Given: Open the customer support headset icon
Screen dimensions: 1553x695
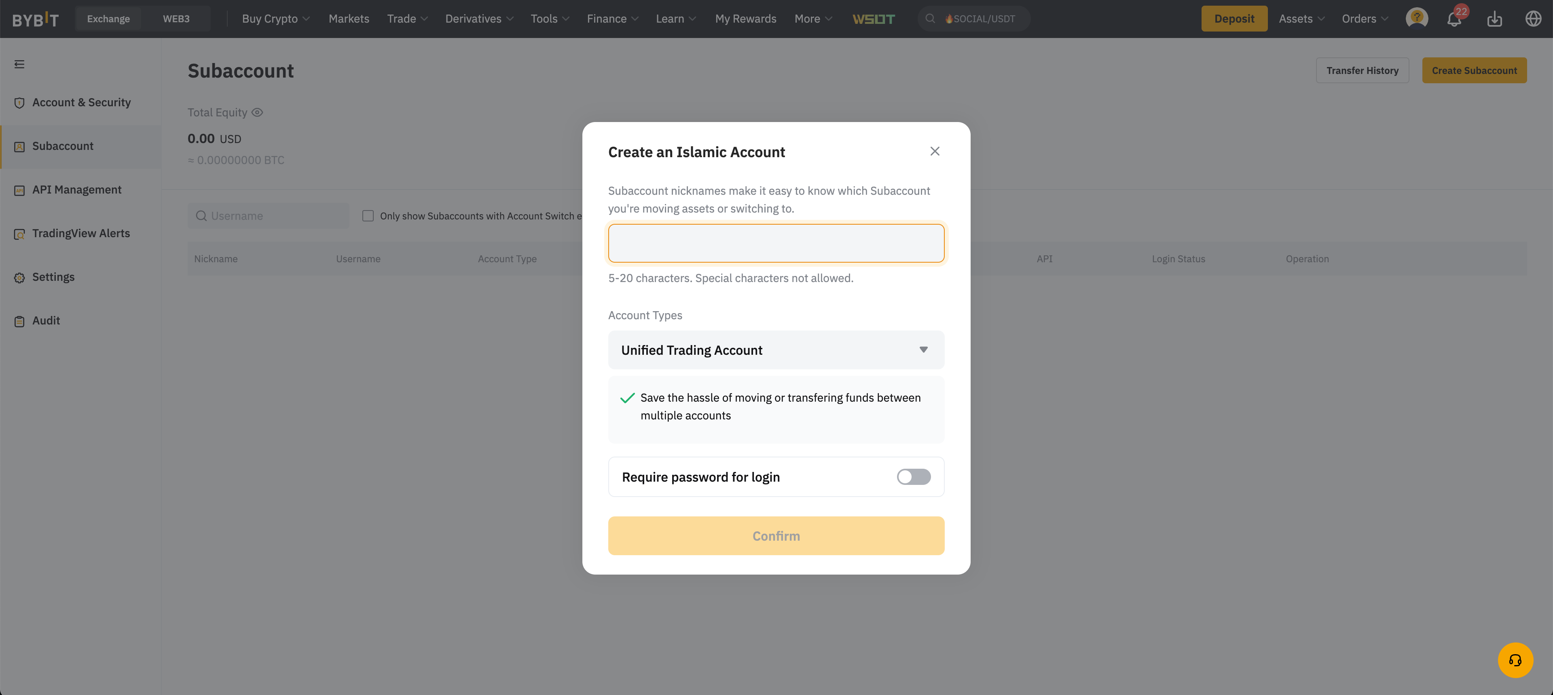Looking at the screenshot, I should point(1515,660).
